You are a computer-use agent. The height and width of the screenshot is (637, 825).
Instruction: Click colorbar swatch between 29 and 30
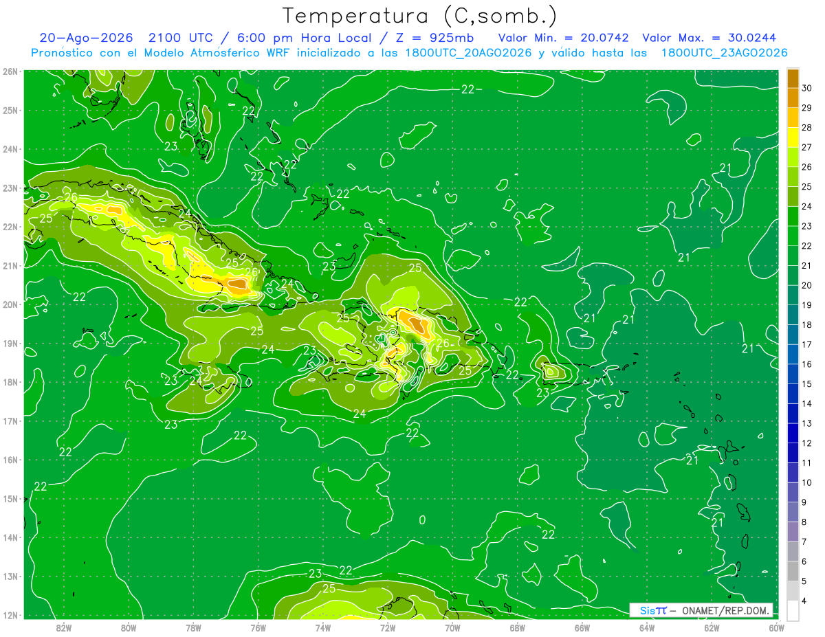point(793,98)
